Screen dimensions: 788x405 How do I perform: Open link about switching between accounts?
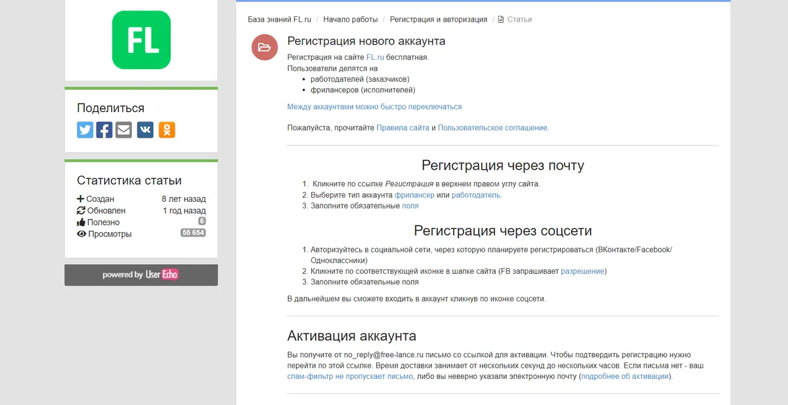(374, 107)
